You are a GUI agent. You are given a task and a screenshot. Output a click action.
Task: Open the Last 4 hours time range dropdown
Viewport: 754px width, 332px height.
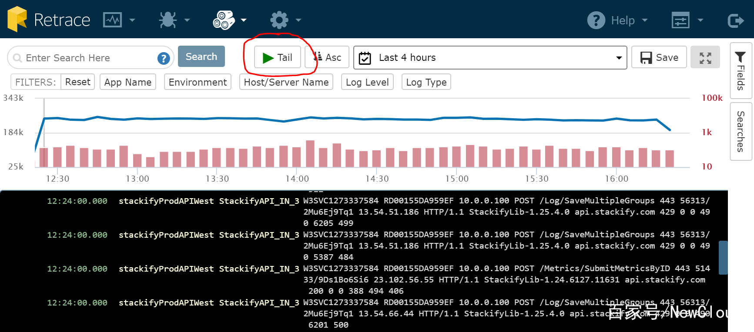click(490, 57)
